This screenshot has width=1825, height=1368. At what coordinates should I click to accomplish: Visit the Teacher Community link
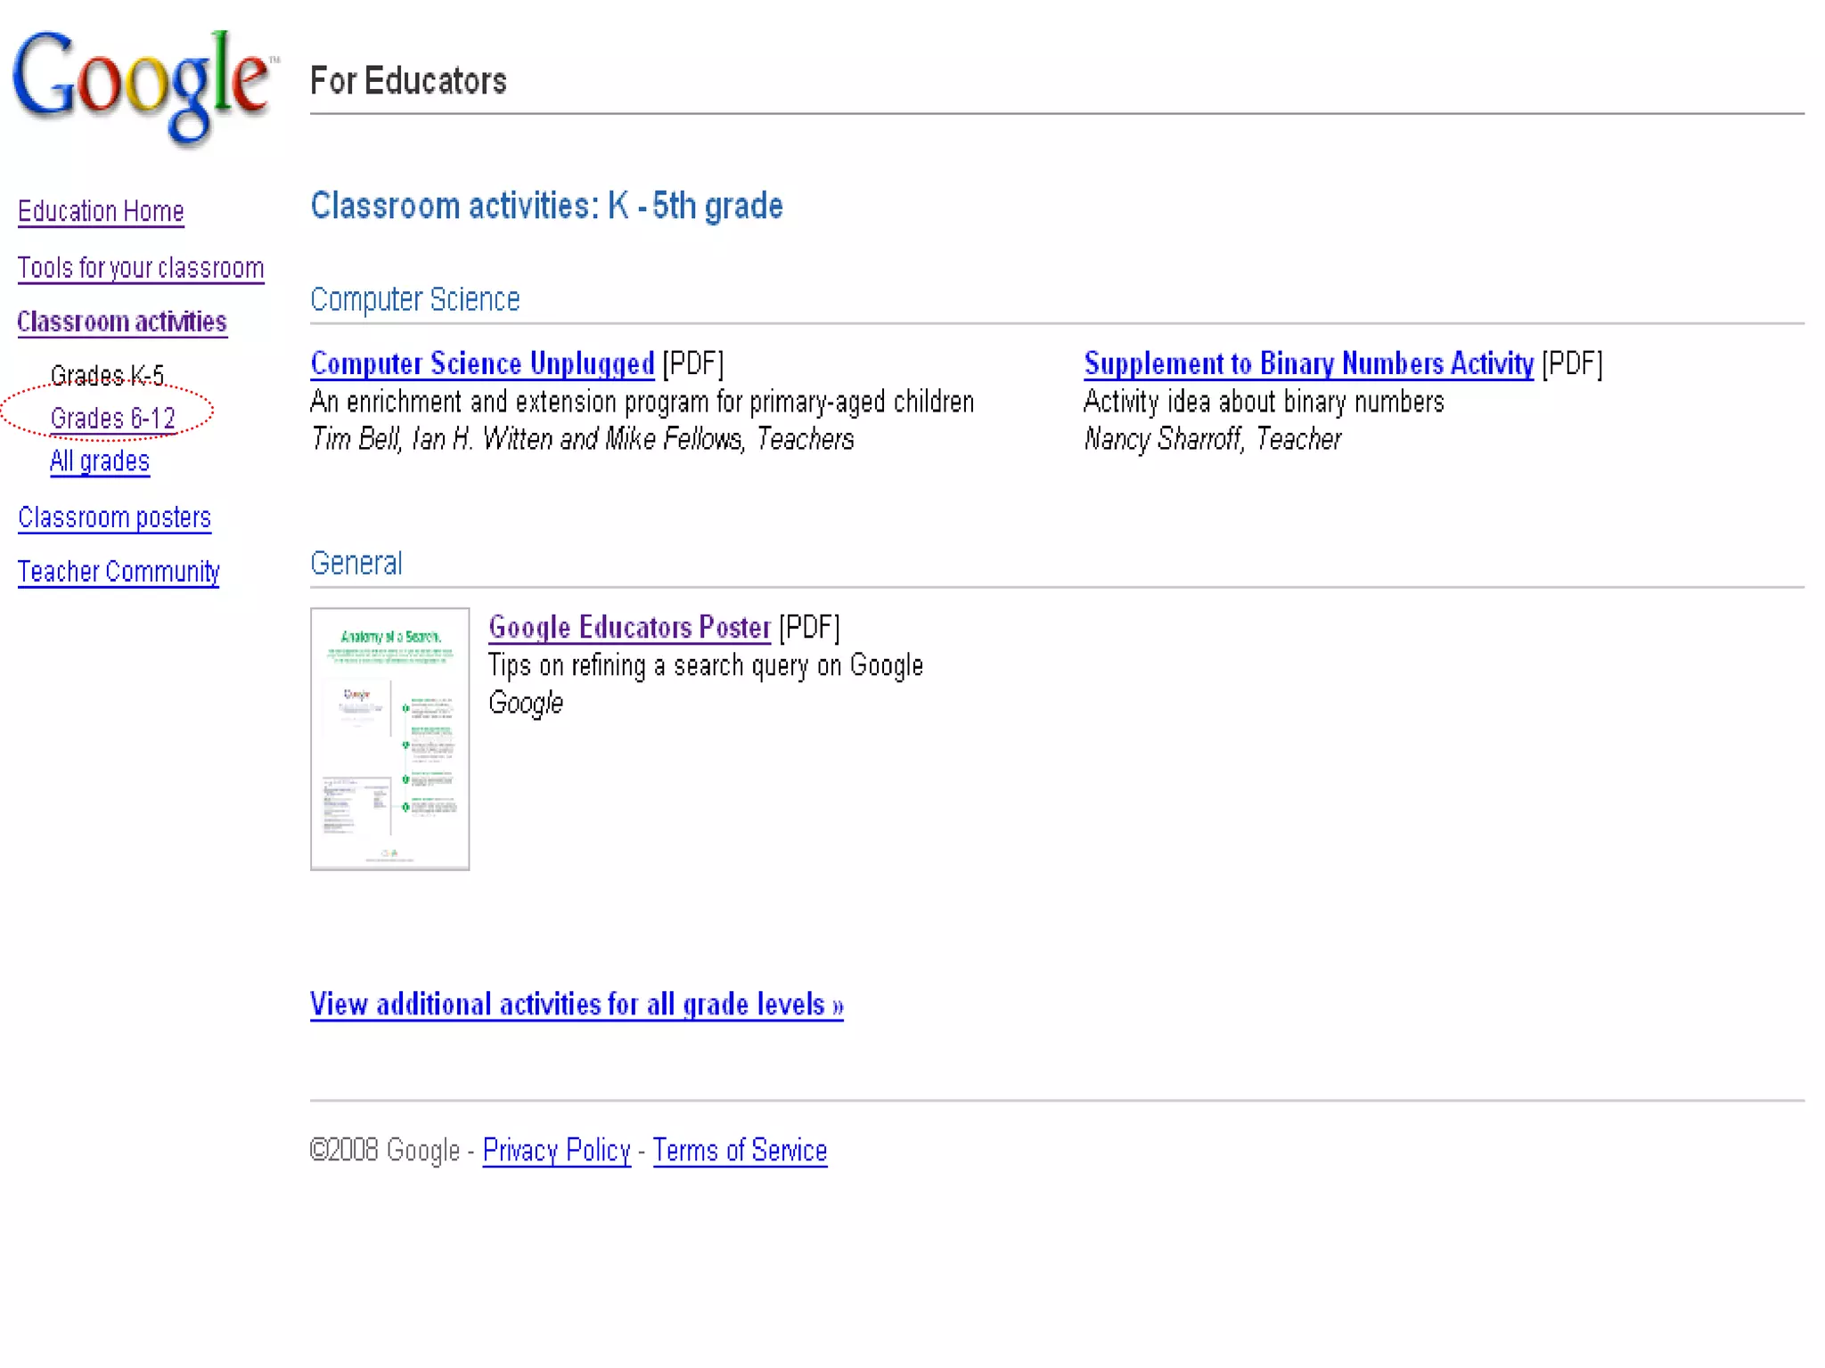(119, 572)
